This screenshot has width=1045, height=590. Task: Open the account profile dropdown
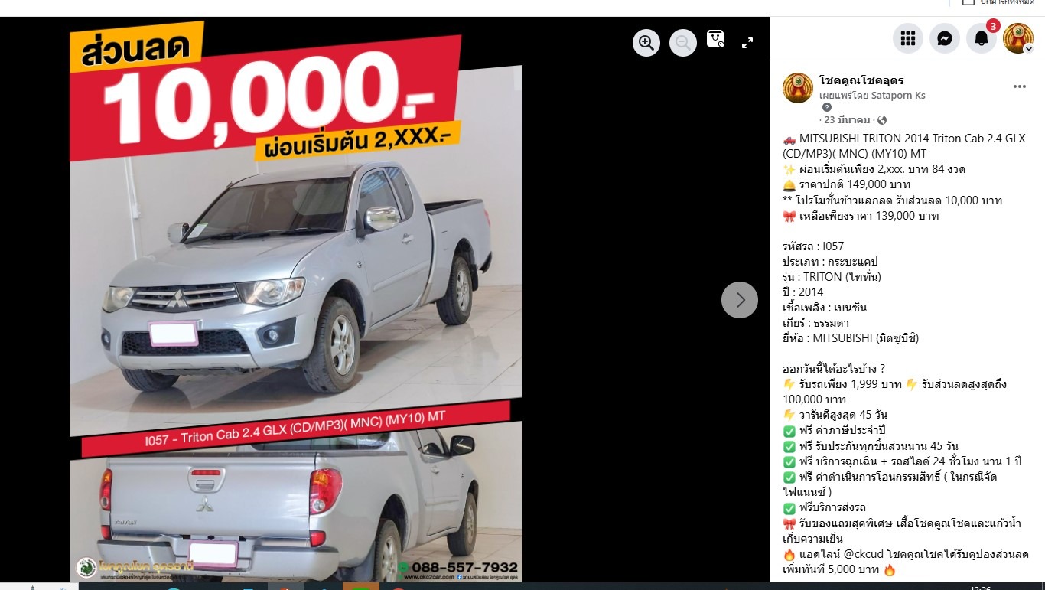coord(1018,38)
